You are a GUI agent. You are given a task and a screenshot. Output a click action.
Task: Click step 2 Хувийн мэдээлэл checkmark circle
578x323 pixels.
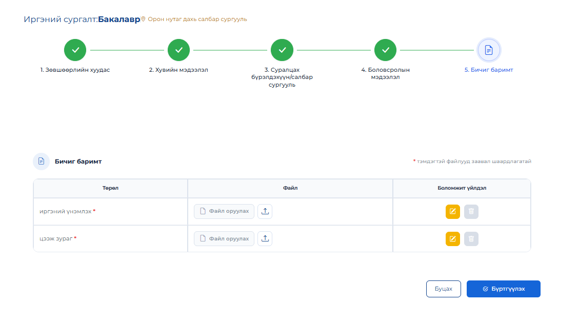click(x=179, y=50)
